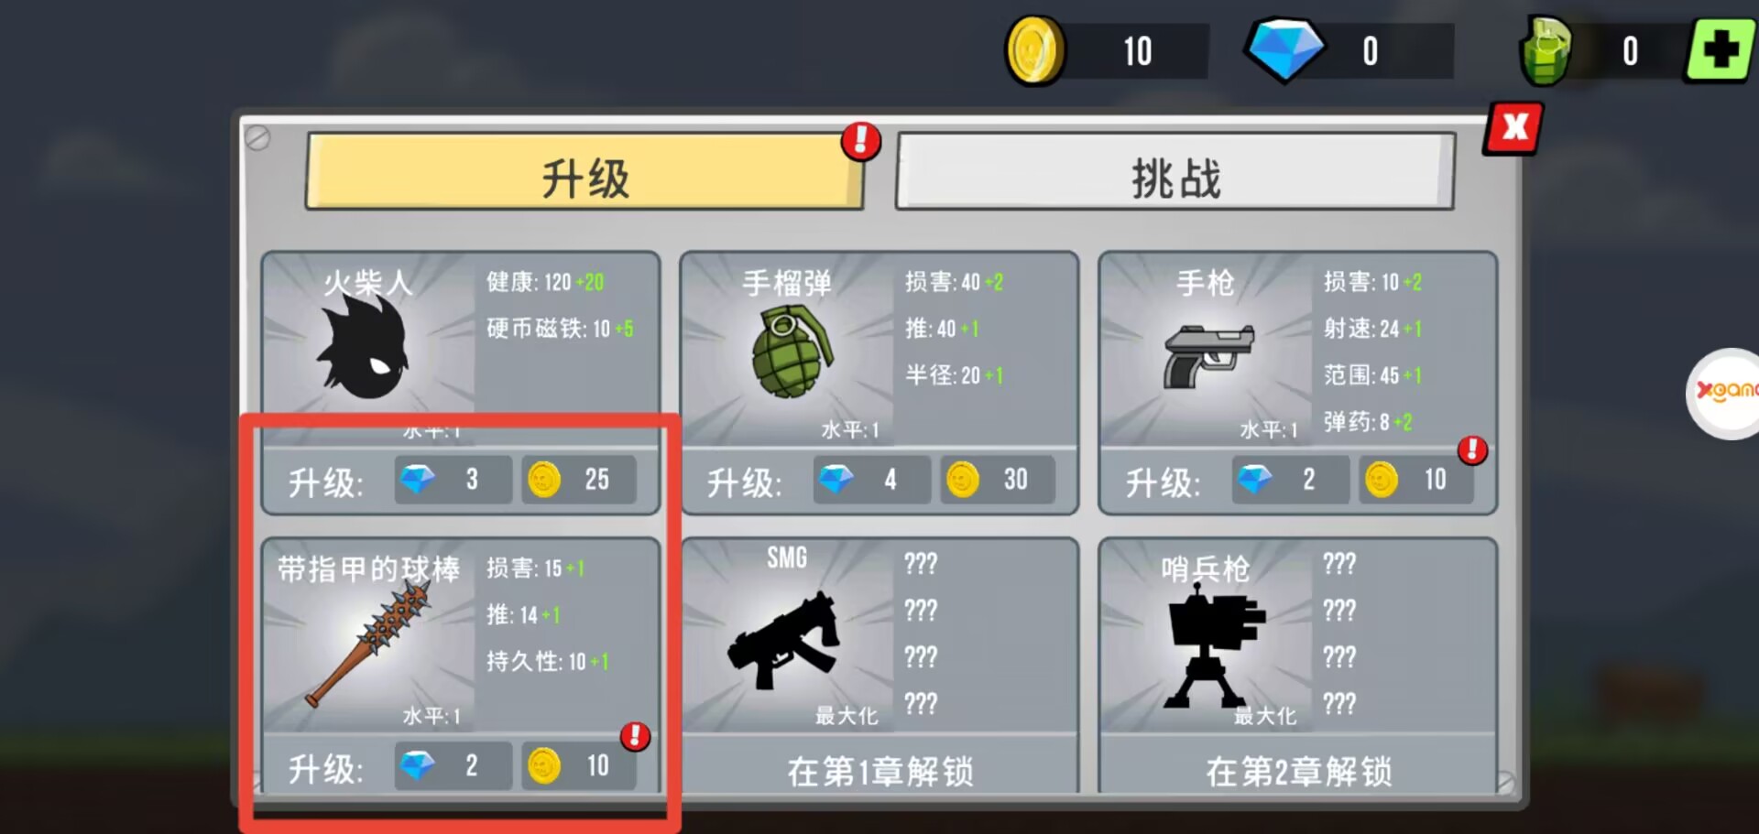
Task: Select the green grenade icon in top bar
Action: [1546, 51]
